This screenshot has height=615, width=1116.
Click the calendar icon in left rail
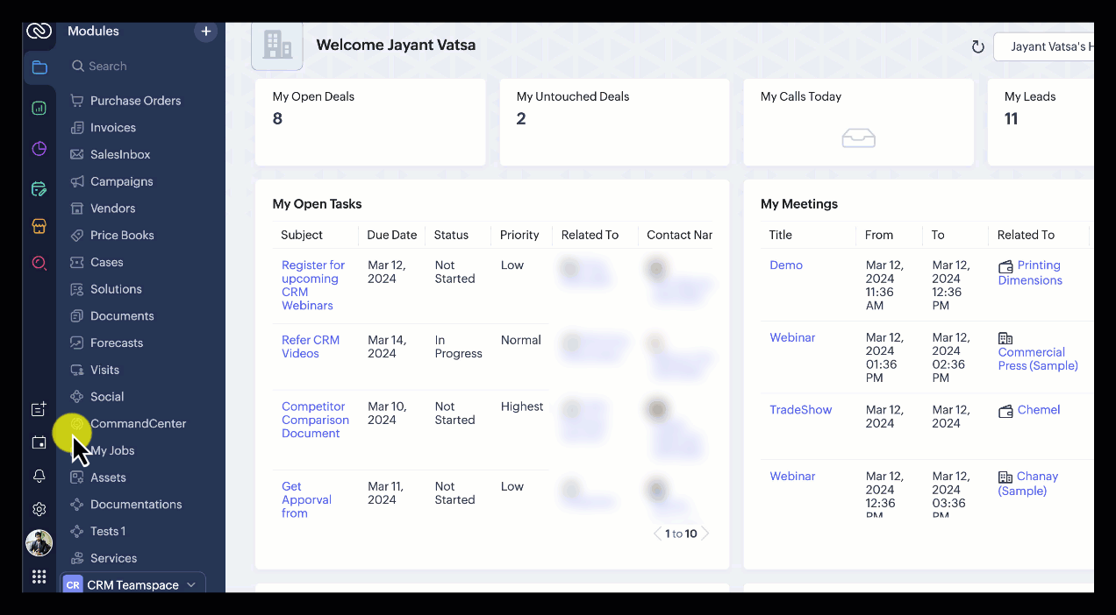(39, 442)
